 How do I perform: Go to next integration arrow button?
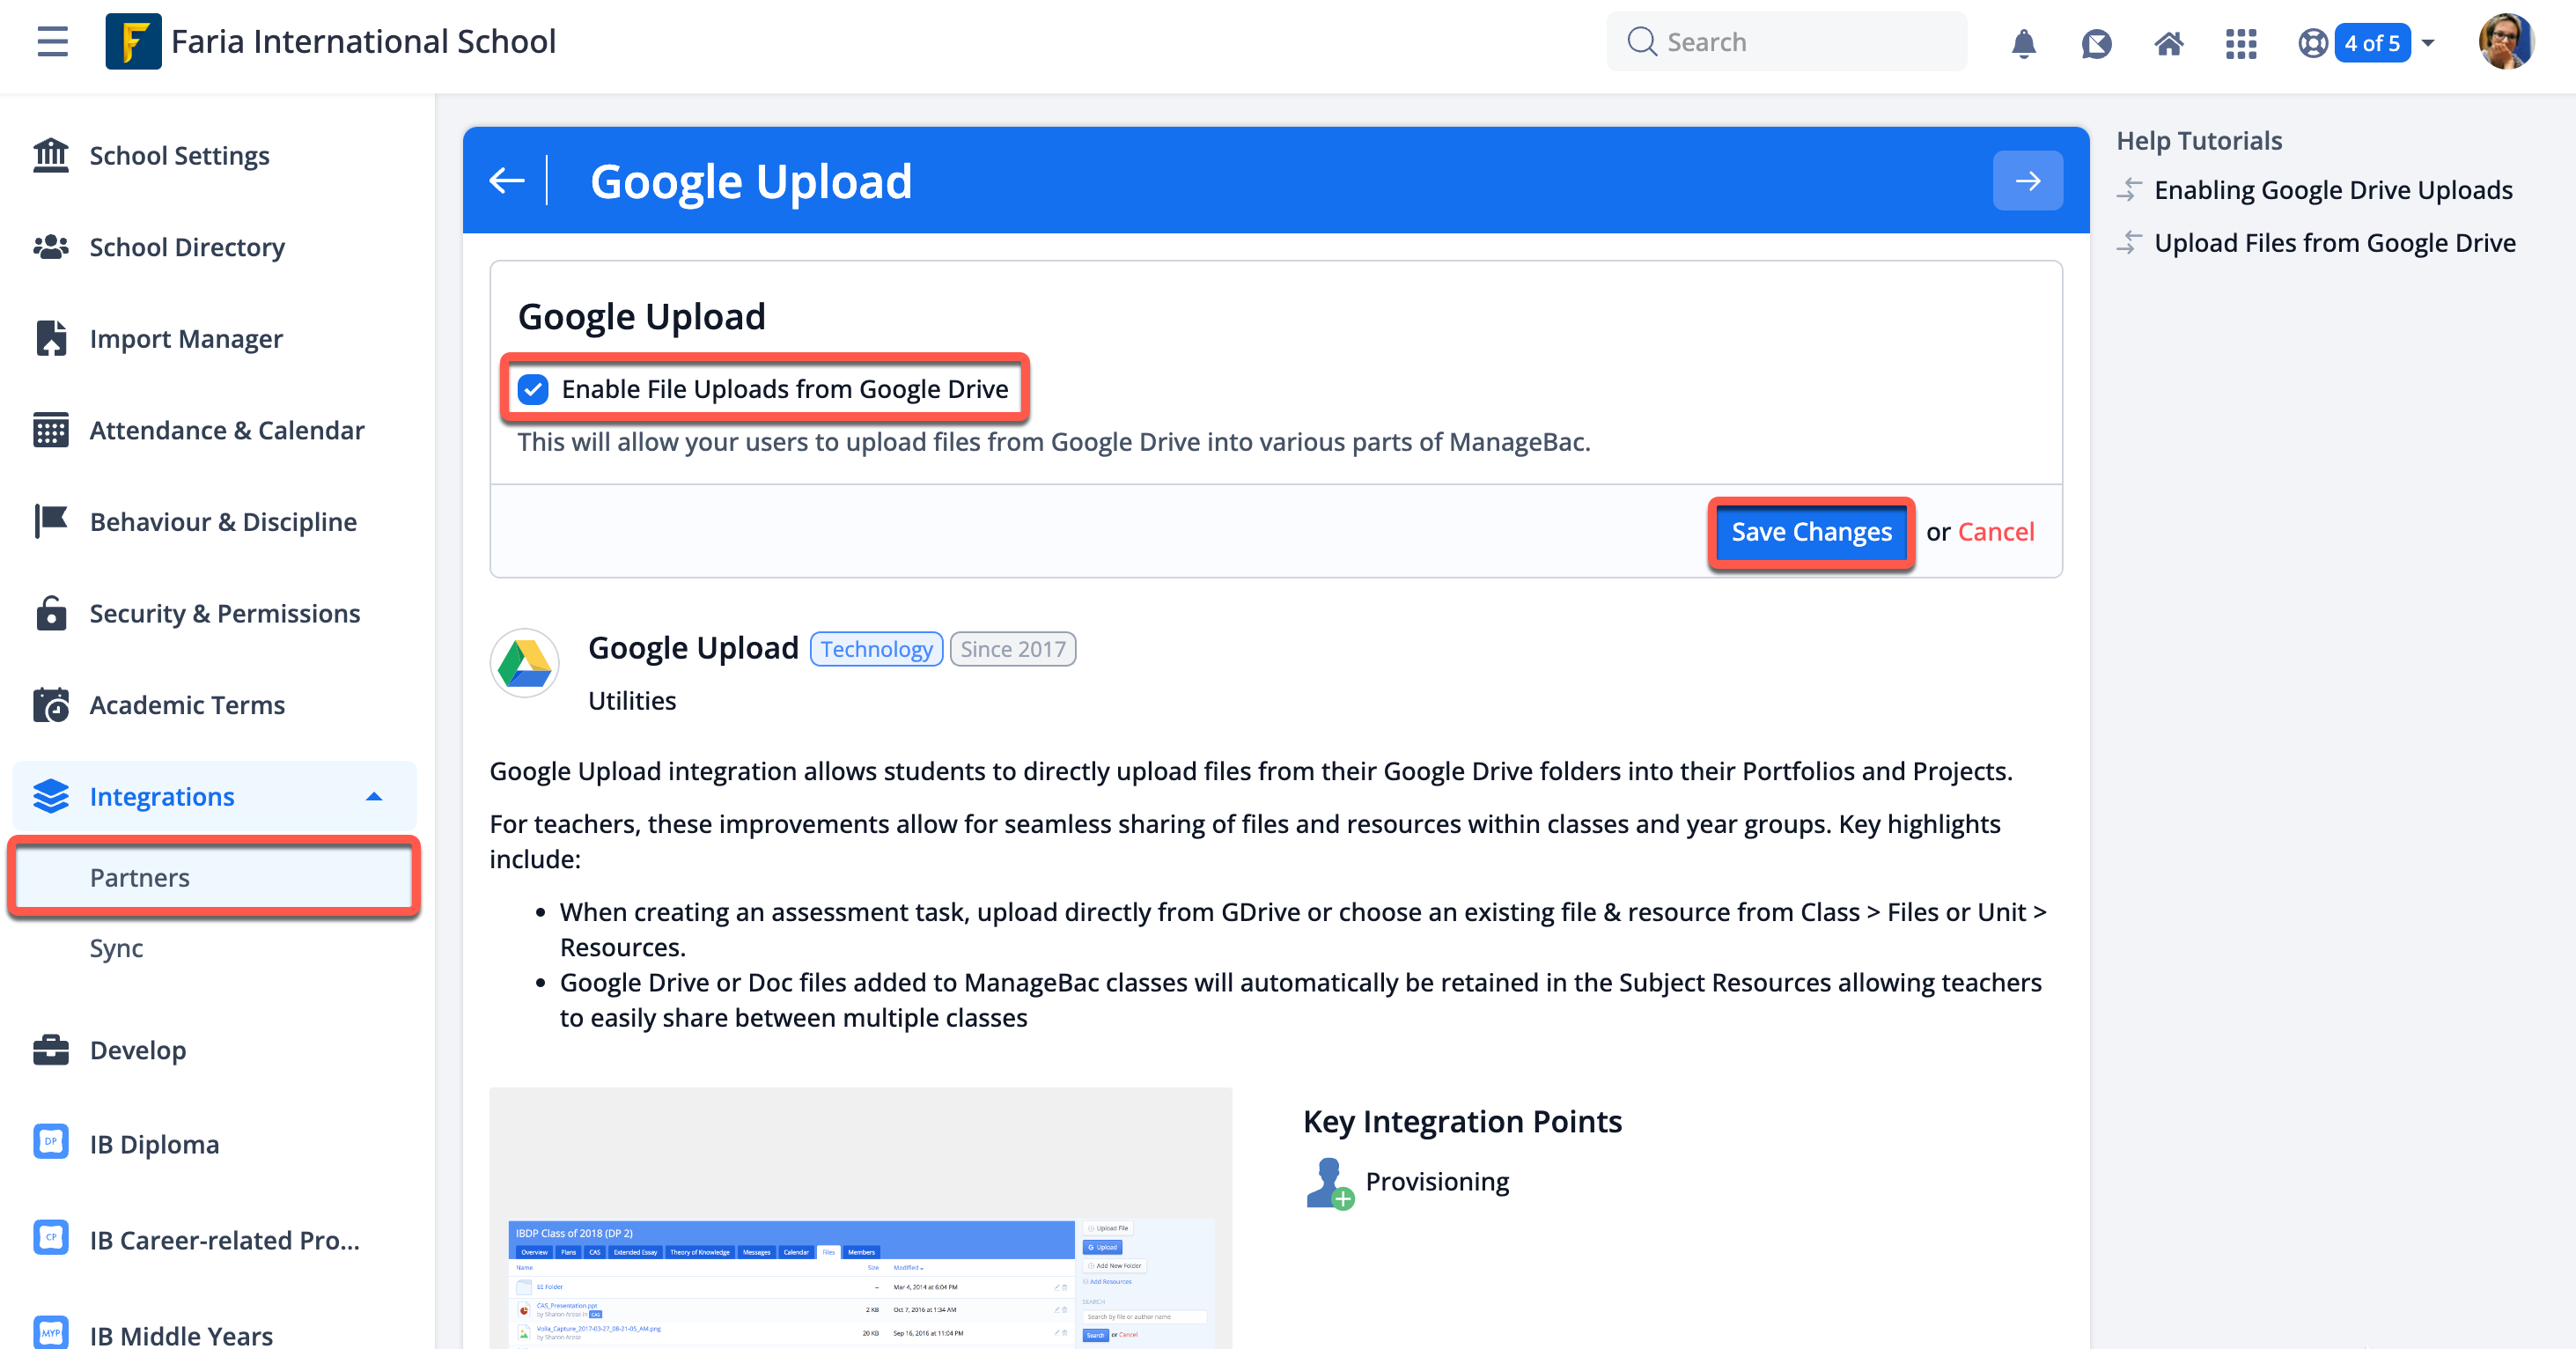click(x=2027, y=180)
